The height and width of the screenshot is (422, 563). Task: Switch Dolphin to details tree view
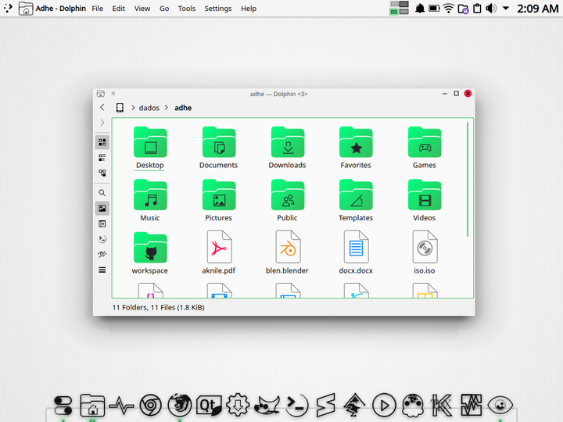click(102, 173)
